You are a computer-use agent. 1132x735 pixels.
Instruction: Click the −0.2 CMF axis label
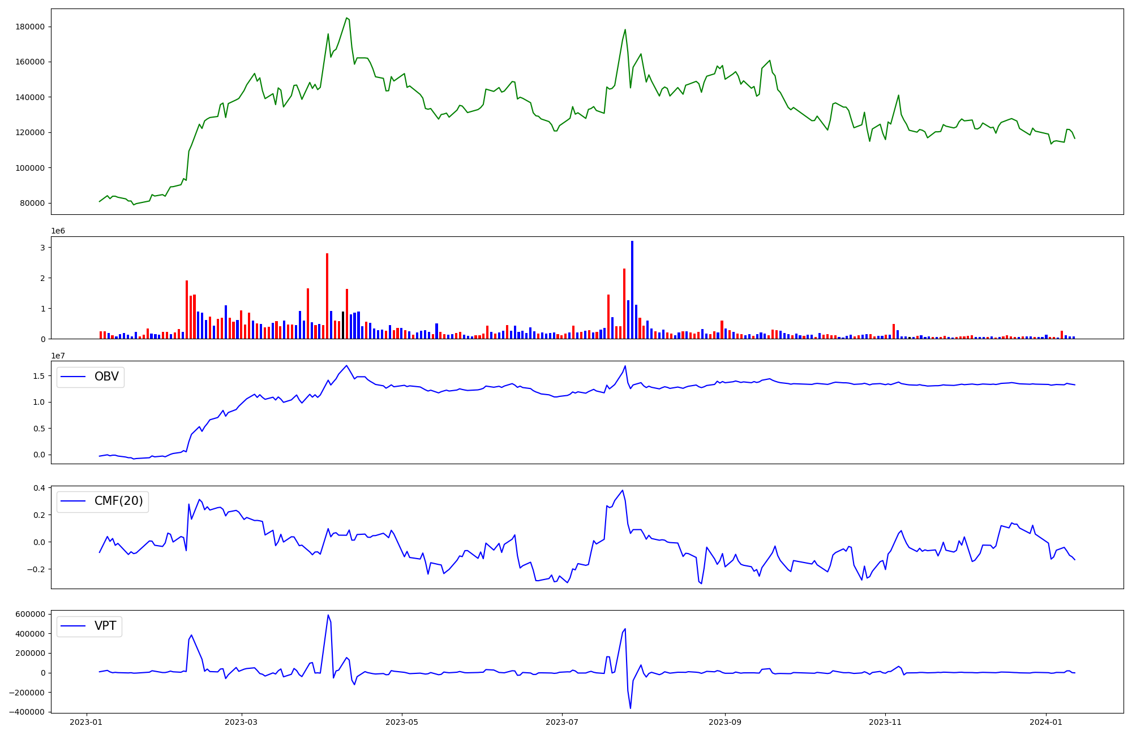pos(36,569)
